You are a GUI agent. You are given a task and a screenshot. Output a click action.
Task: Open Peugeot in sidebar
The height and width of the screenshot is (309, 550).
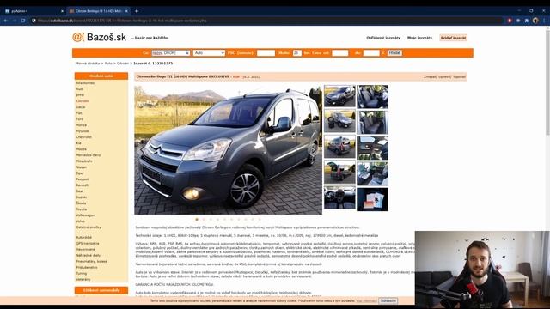pos(82,179)
